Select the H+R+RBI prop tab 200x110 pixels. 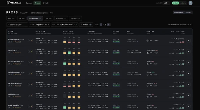(61, 18)
